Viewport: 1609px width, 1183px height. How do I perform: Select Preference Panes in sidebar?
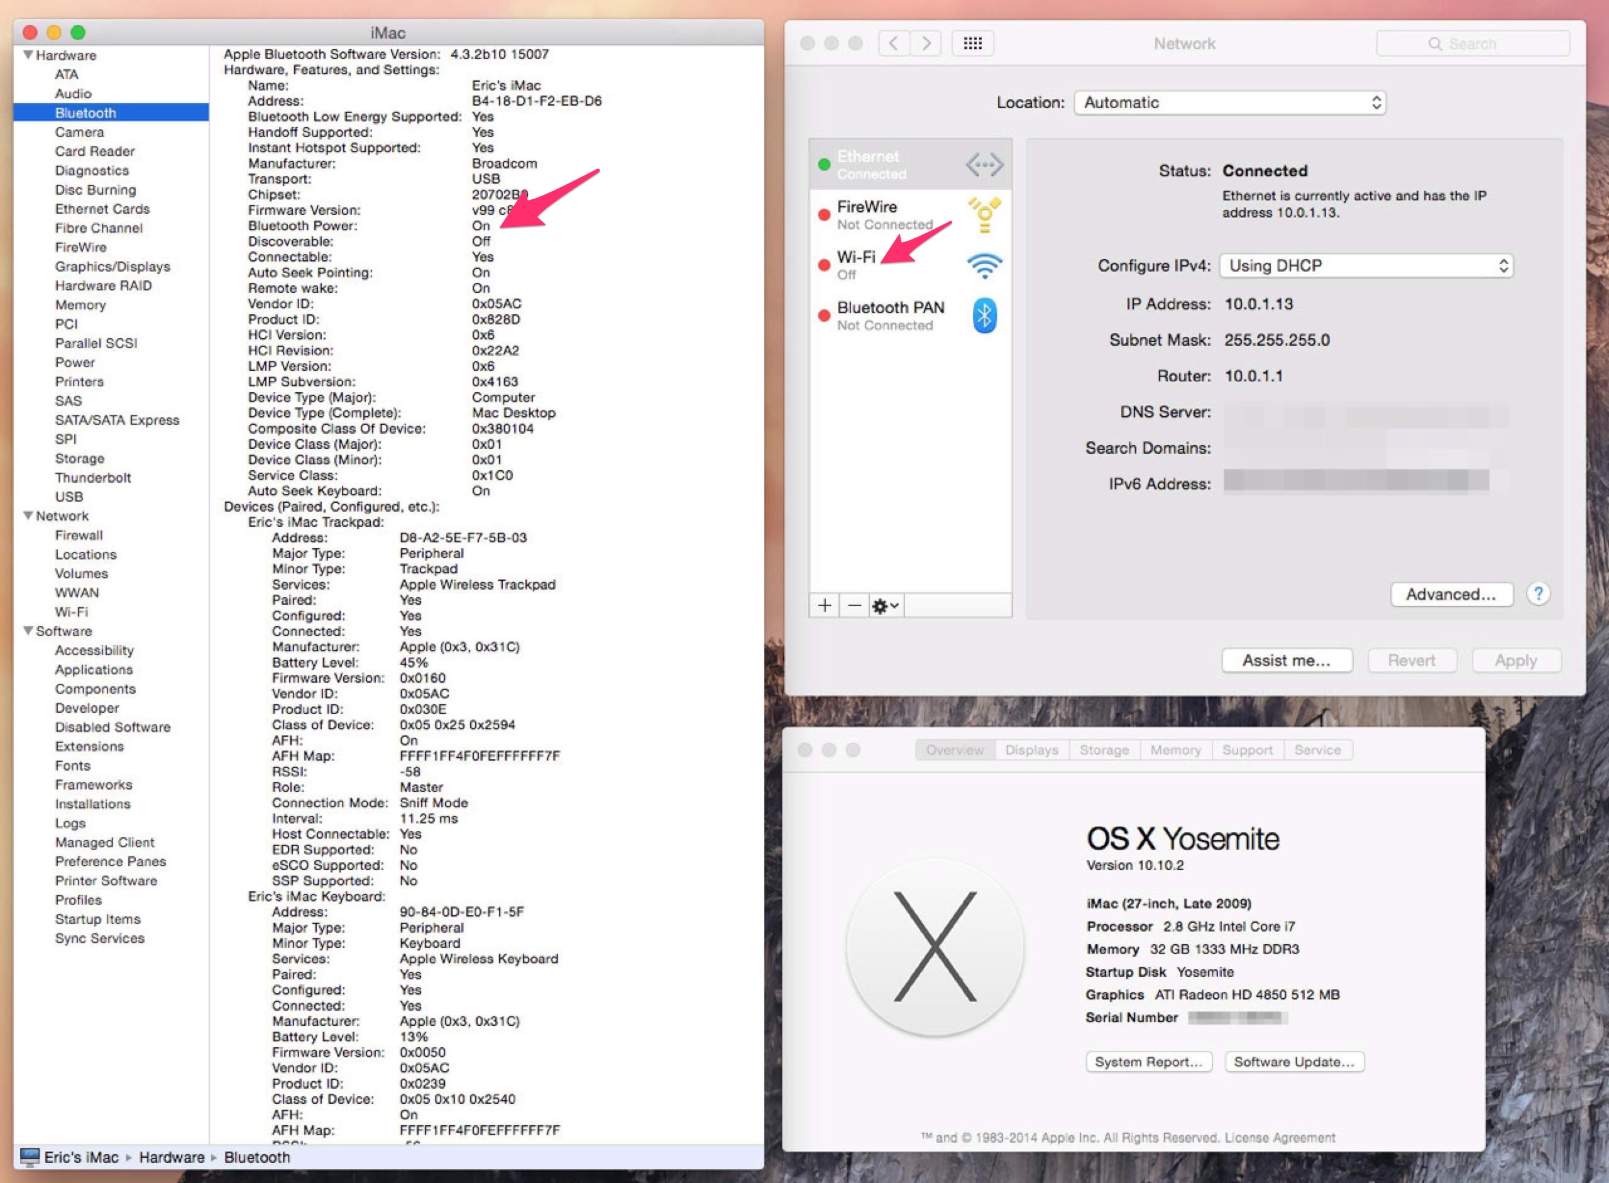[x=110, y=861]
